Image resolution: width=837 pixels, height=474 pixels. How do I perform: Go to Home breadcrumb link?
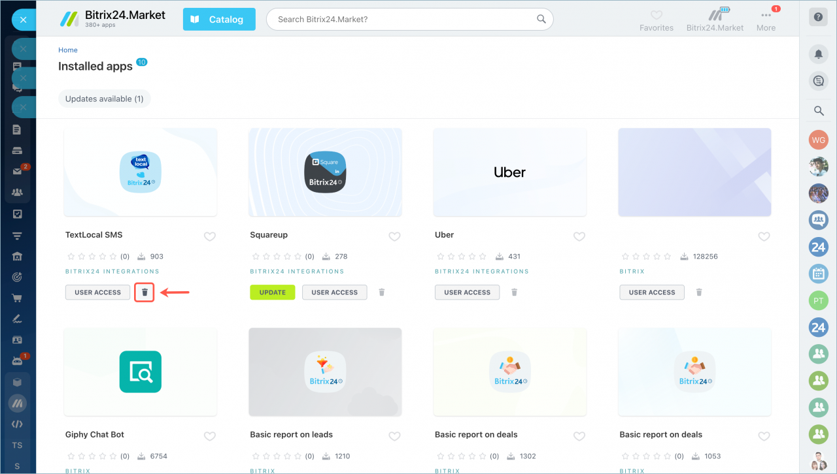point(68,50)
